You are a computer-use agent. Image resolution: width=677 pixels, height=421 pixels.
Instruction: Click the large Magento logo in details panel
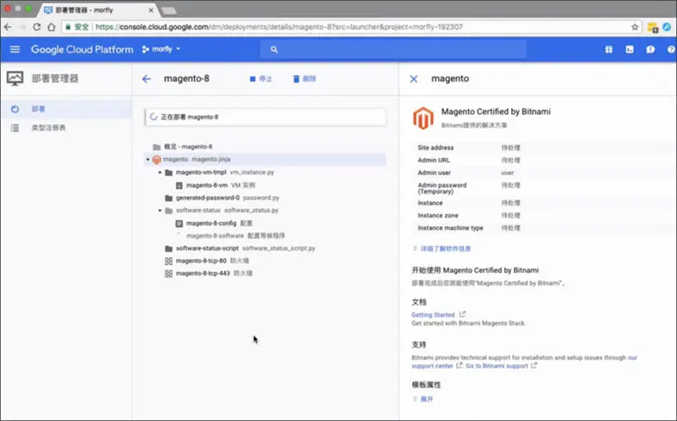(x=423, y=118)
